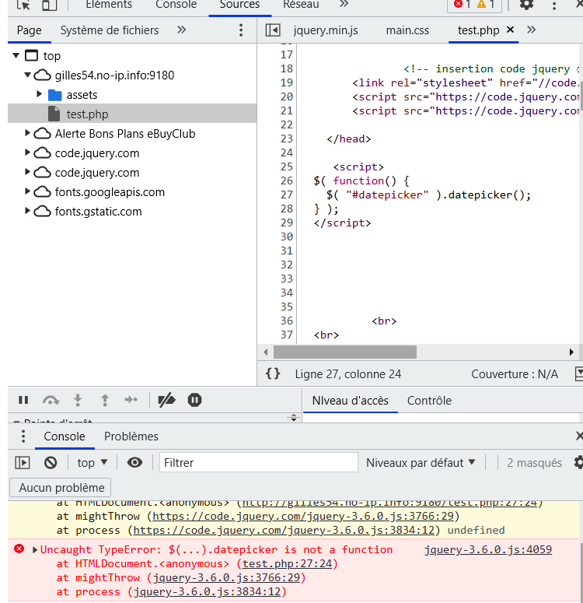This screenshot has width=583, height=603.
Task: Hide the file navigator pane
Action: tap(272, 30)
